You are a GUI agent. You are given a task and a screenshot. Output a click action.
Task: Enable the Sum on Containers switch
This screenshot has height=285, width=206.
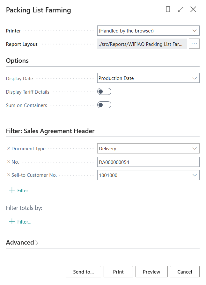click(104, 105)
